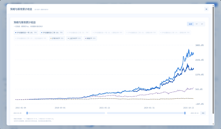Click the 1379.0% y-axis label
221x129 pixels.
[200, 75]
